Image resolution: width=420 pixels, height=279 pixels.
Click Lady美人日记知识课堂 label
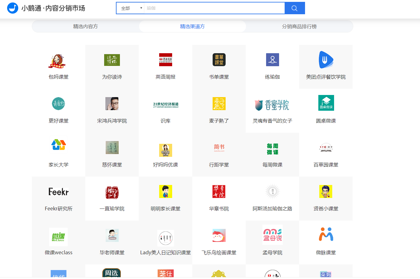click(x=165, y=253)
